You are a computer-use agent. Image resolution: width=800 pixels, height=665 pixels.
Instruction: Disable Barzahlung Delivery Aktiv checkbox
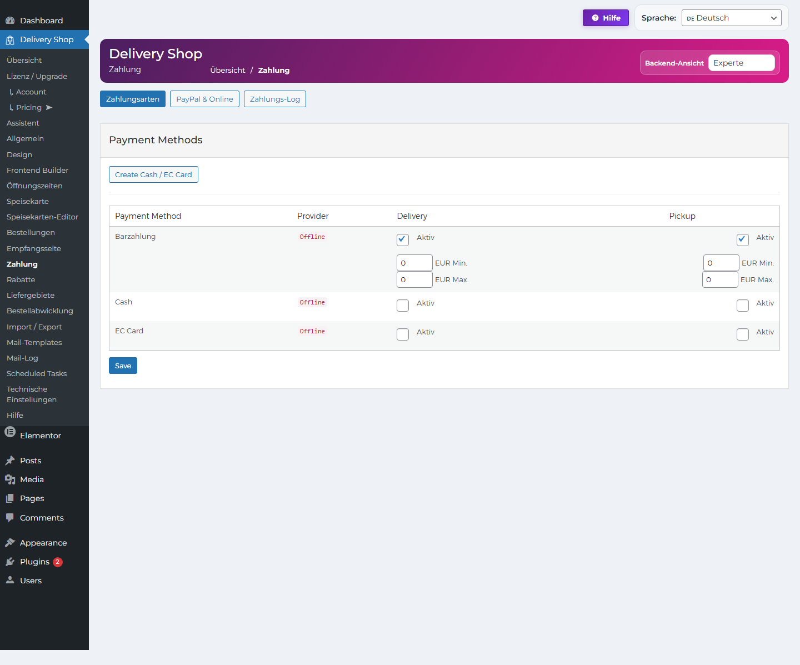(x=403, y=239)
